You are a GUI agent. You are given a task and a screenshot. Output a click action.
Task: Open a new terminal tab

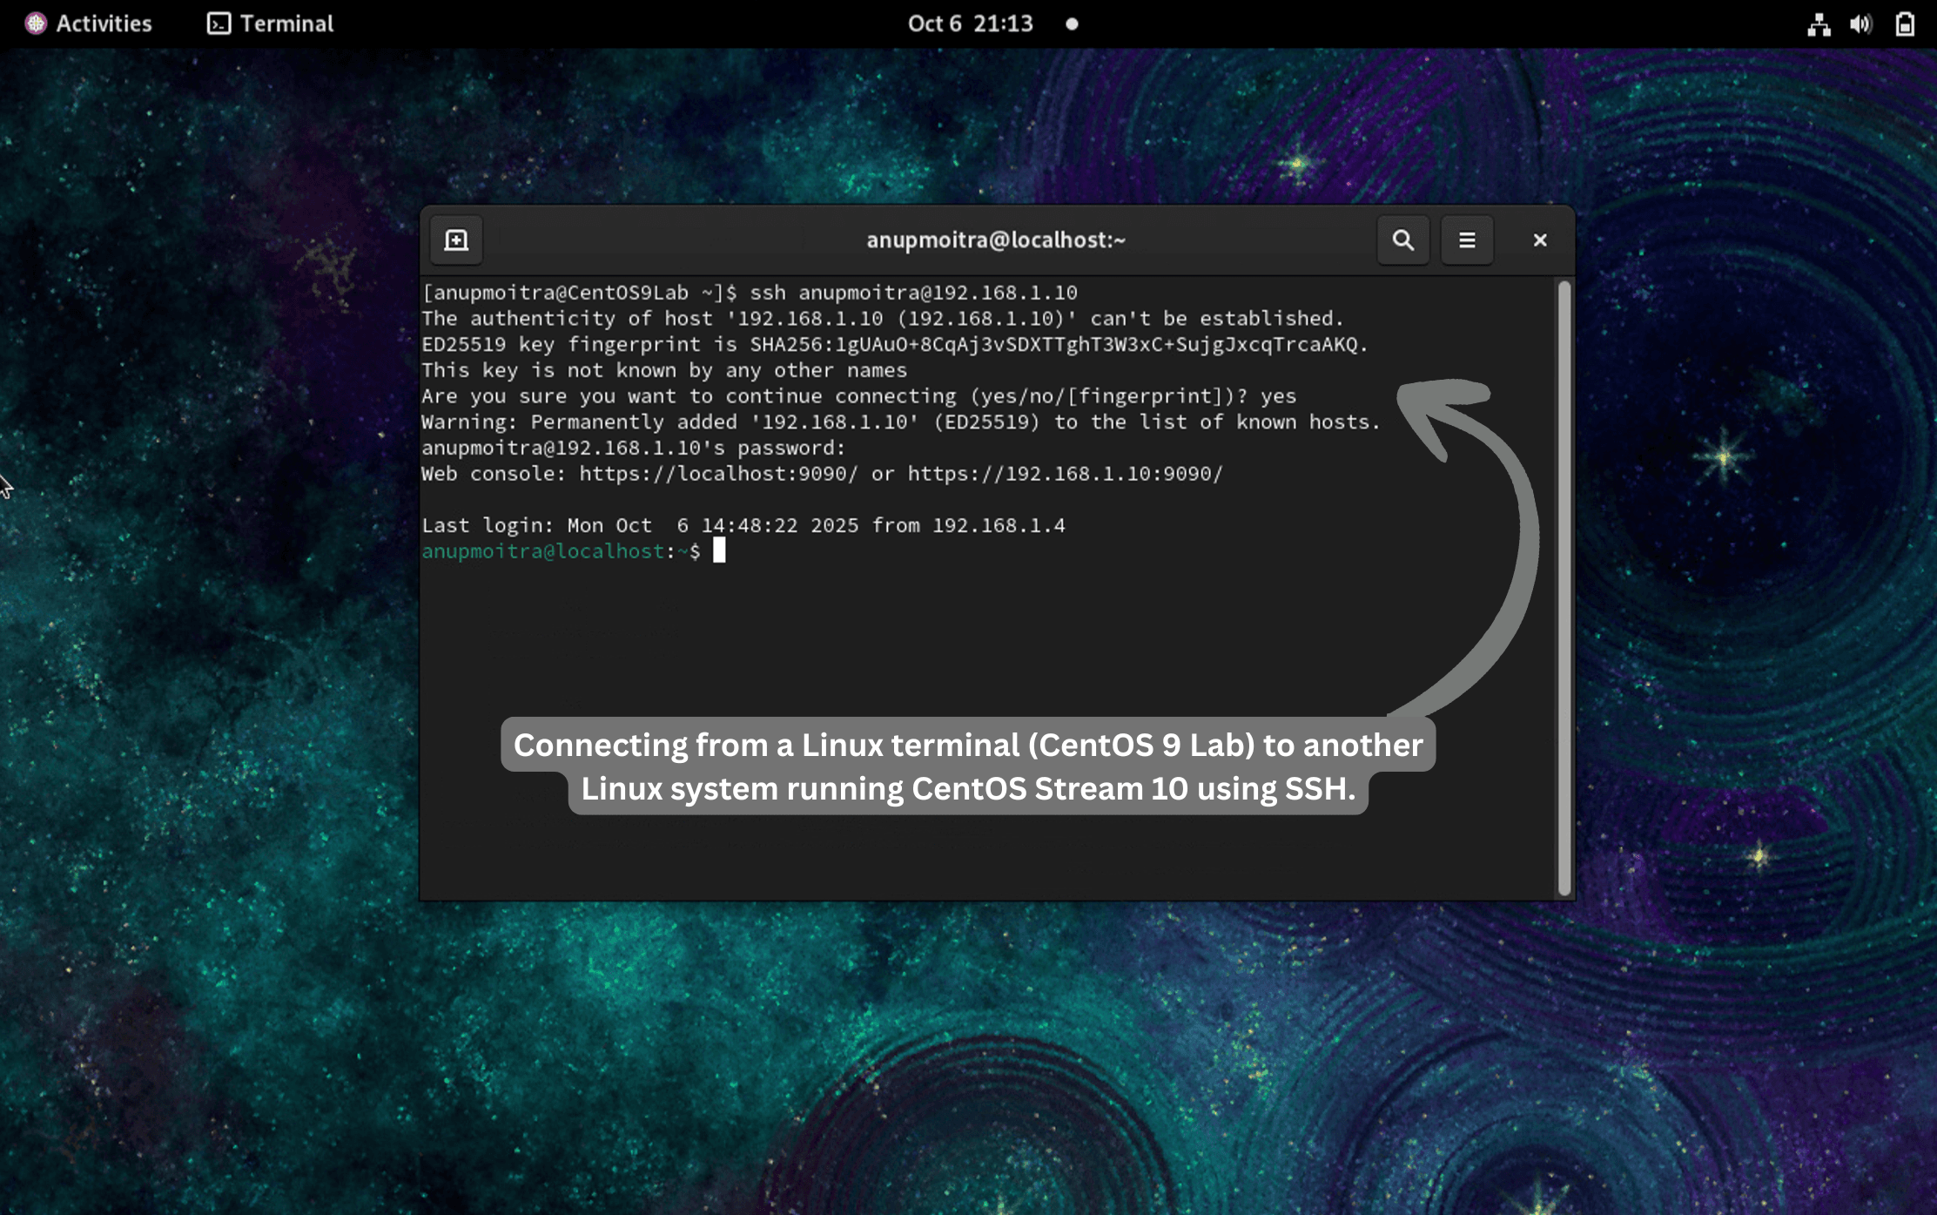click(456, 240)
